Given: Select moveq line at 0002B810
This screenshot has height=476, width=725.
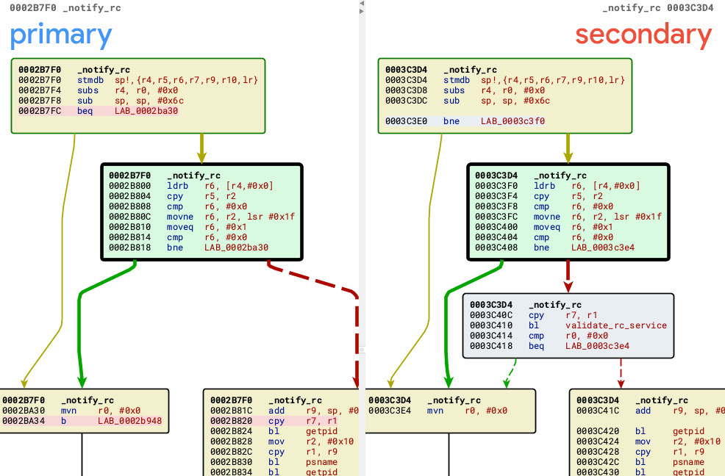Looking at the screenshot, I should click(178, 227).
